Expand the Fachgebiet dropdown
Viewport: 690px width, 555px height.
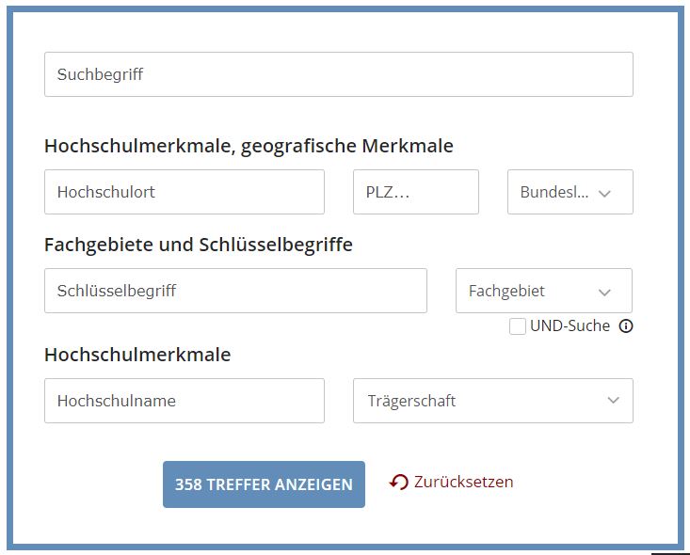pyautogui.click(x=544, y=291)
